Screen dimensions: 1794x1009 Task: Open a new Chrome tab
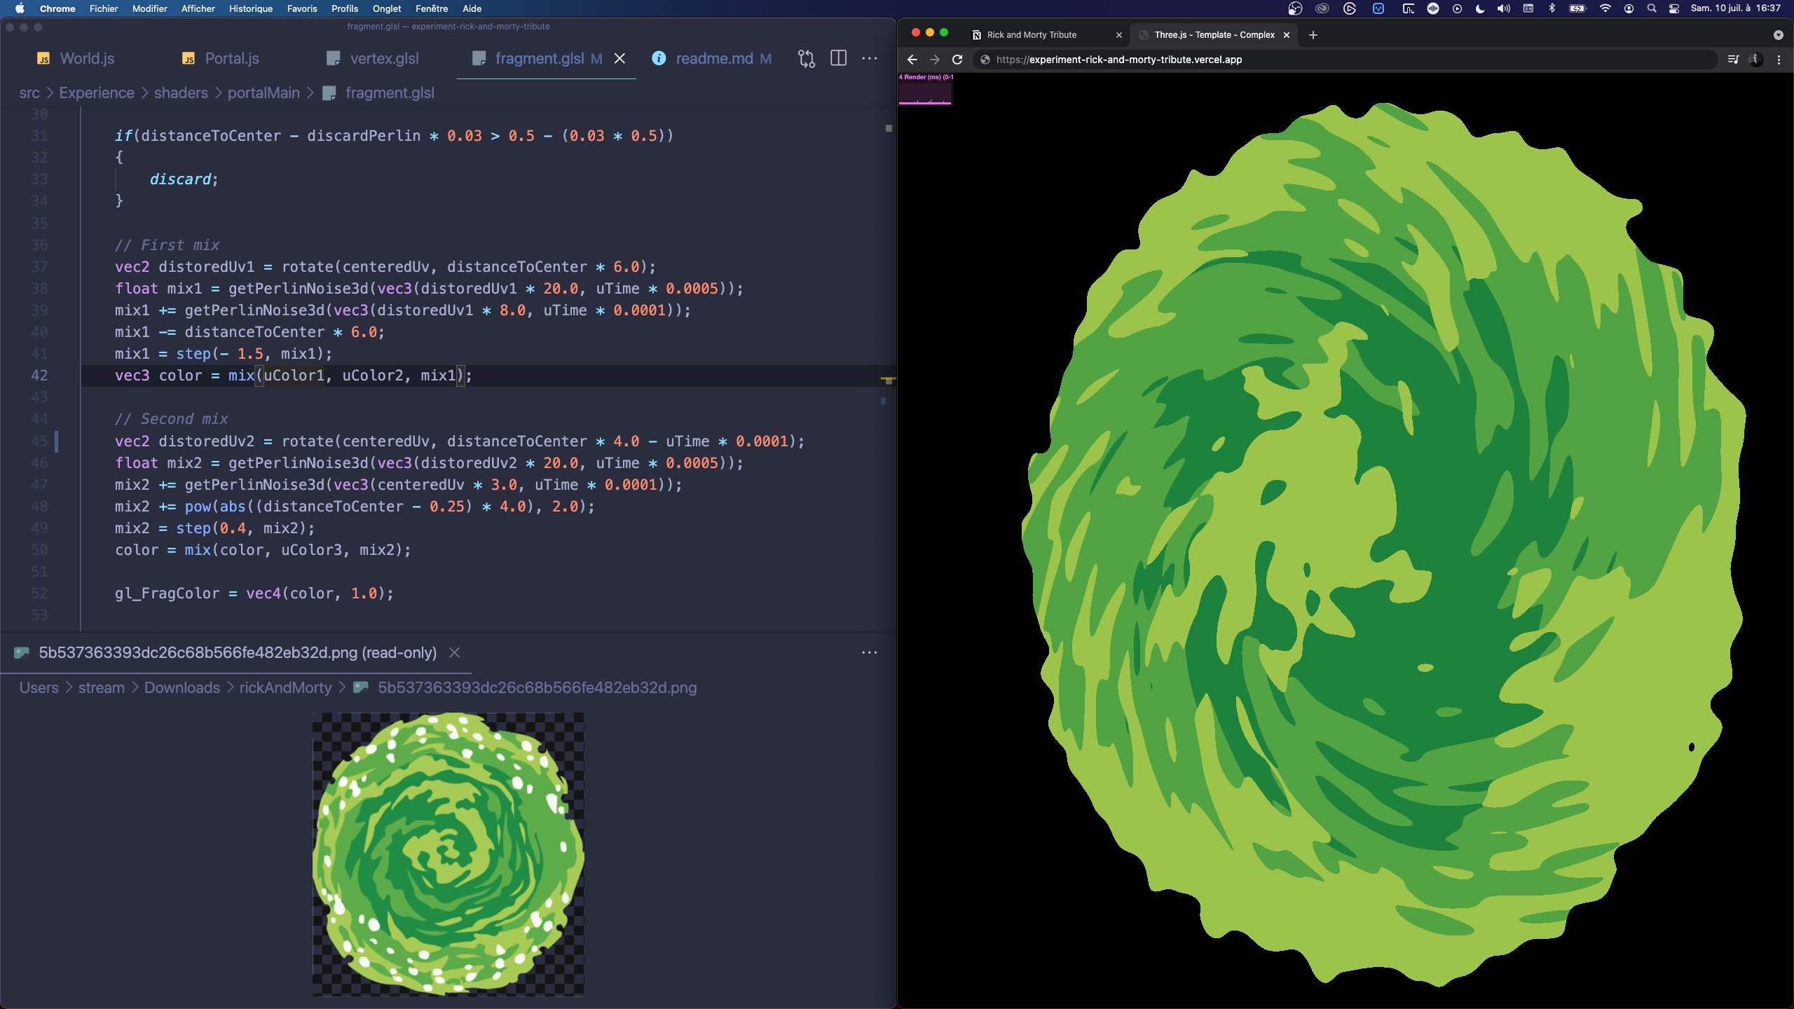[x=1313, y=34]
